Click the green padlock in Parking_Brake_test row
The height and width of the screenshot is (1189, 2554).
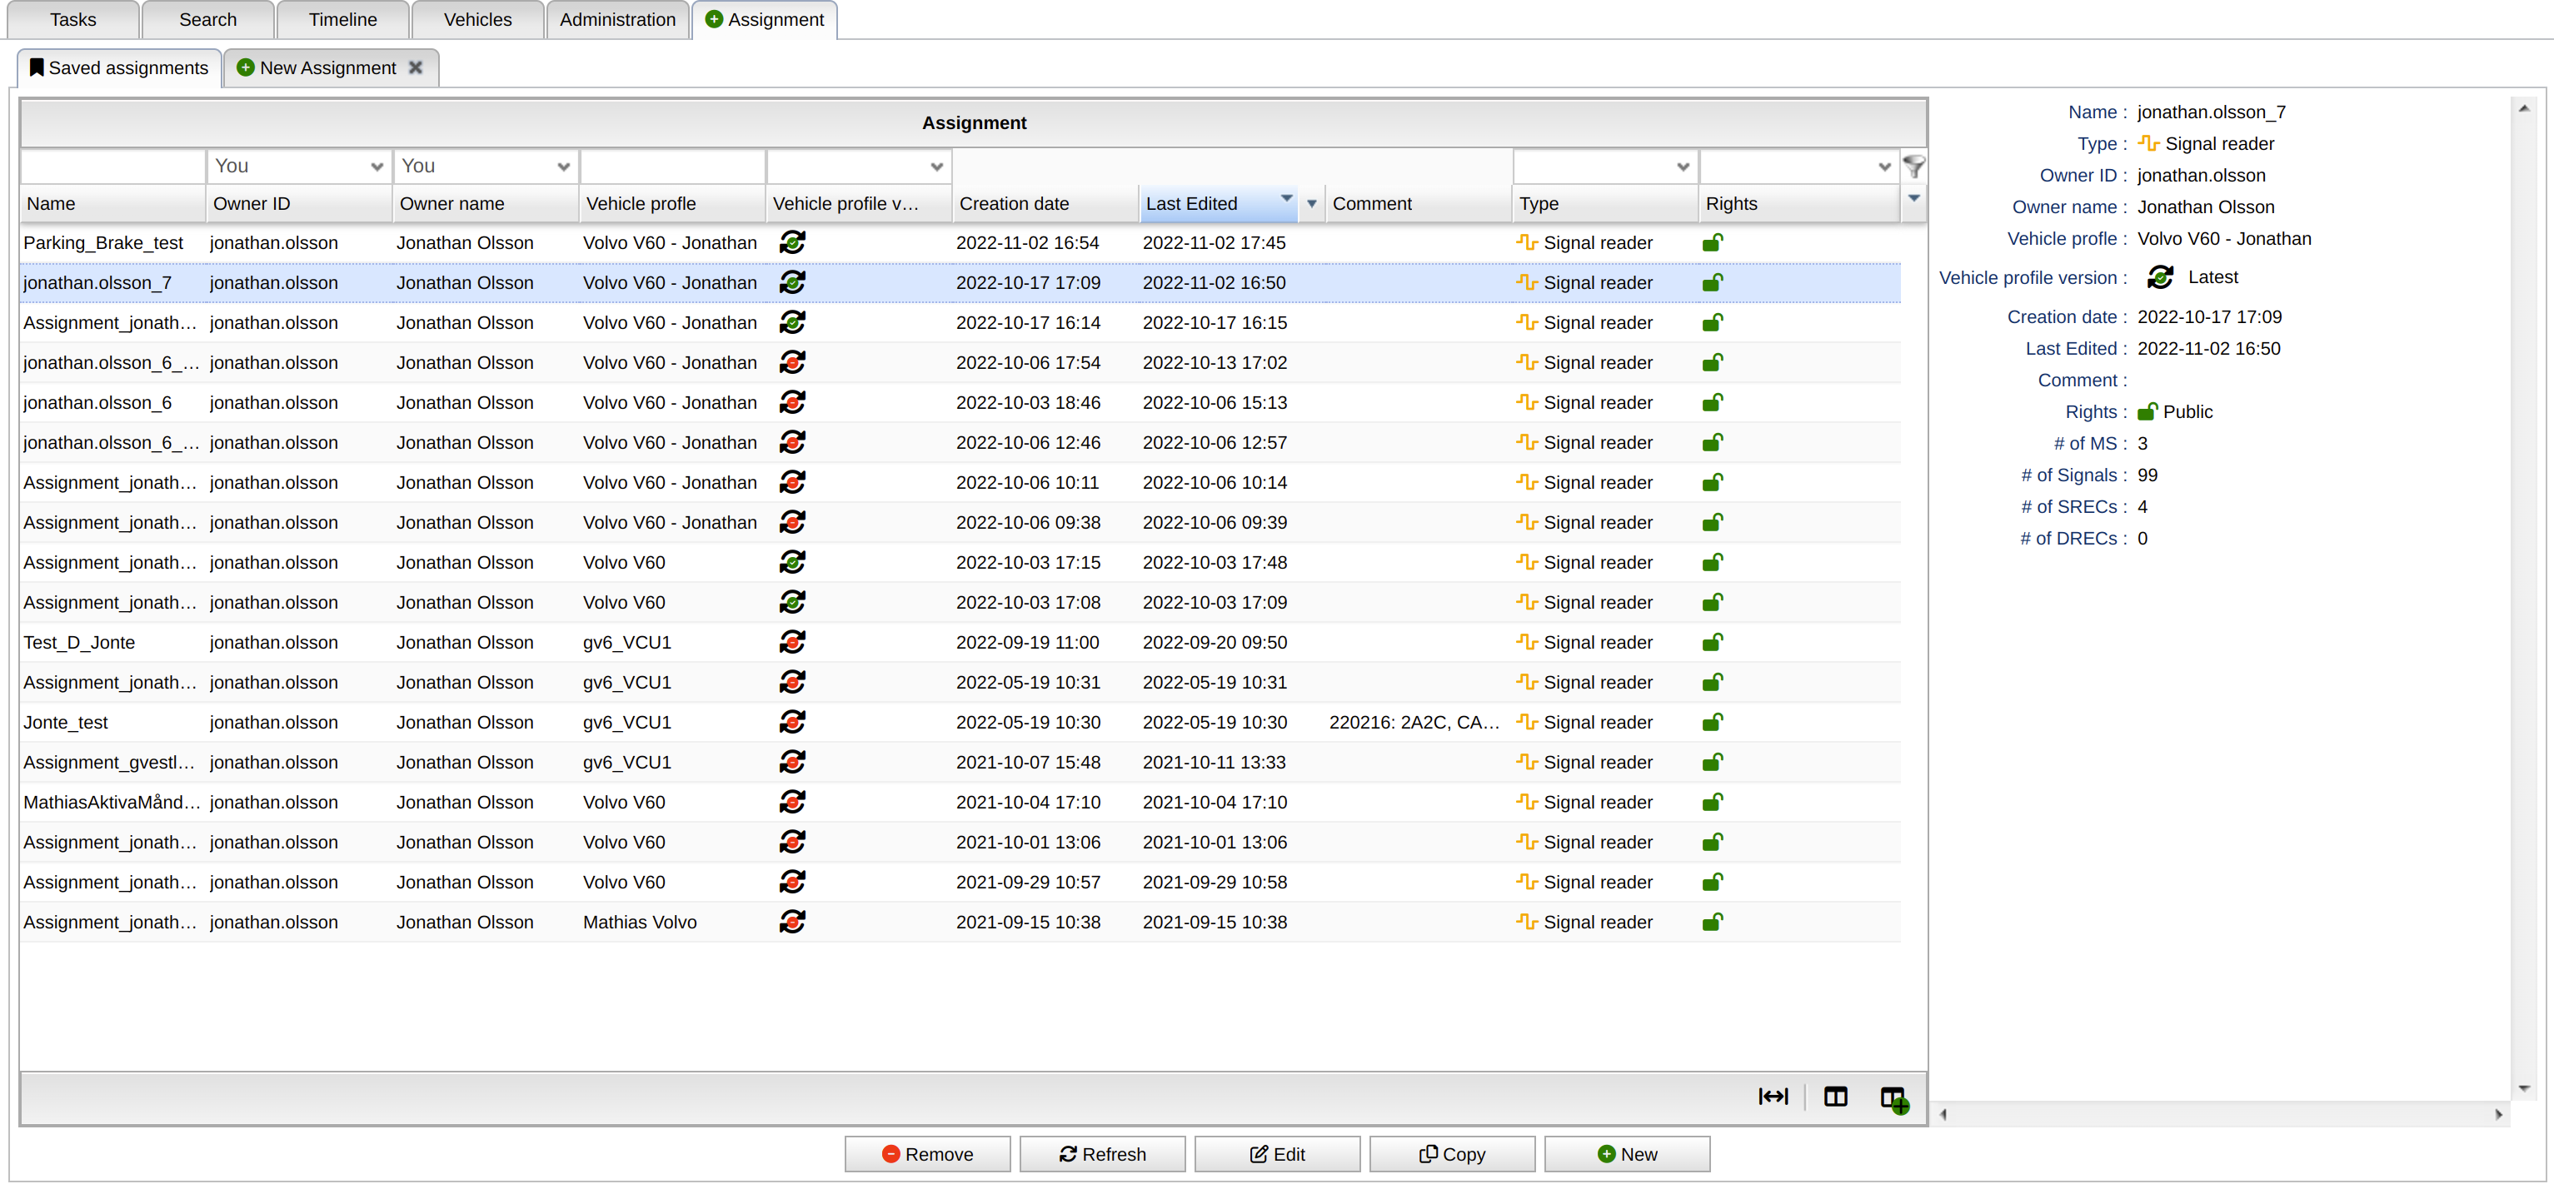(x=1711, y=243)
